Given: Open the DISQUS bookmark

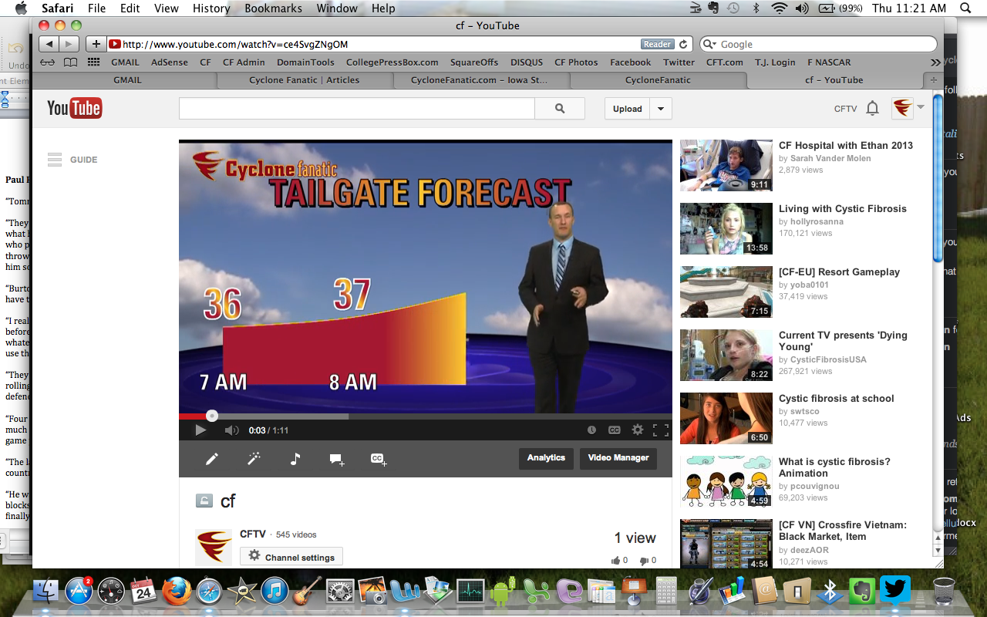Looking at the screenshot, I should click(x=527, y=62).
